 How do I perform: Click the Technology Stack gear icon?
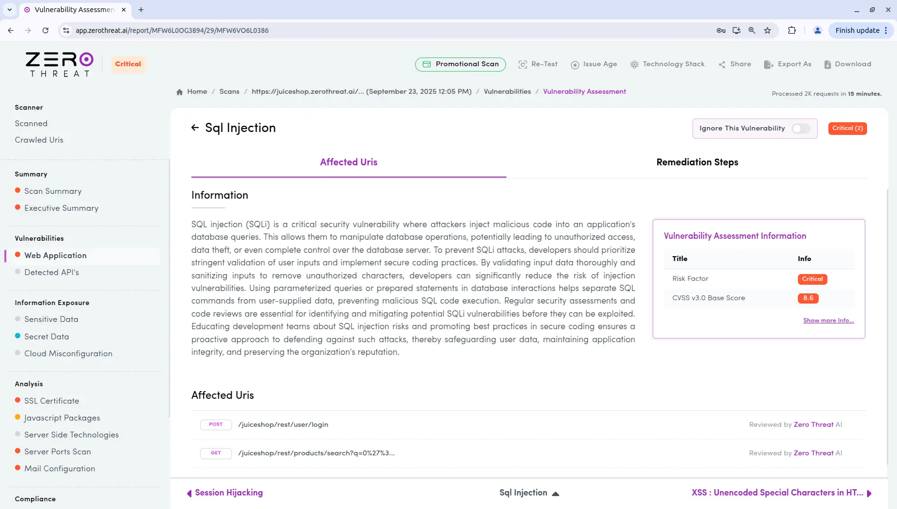(634, 64)
